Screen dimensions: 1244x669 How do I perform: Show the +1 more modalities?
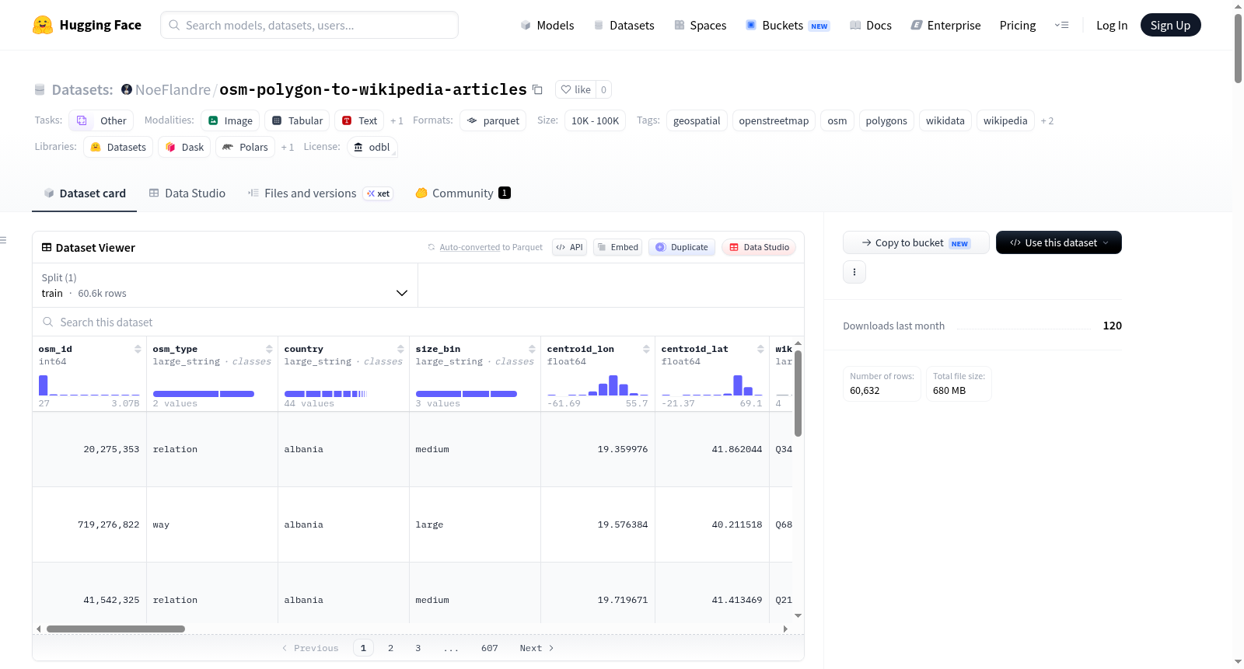click(x=397, y=120)
